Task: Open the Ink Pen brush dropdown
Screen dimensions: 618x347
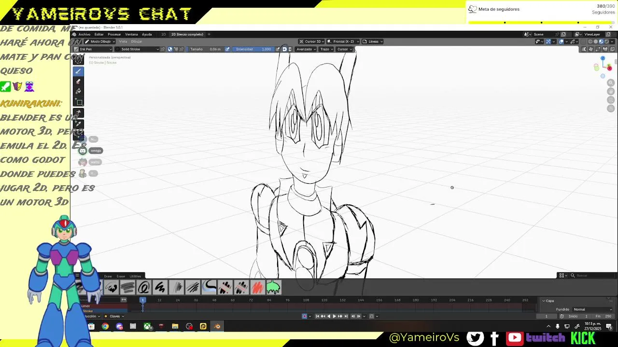Action: pos(93,49)
